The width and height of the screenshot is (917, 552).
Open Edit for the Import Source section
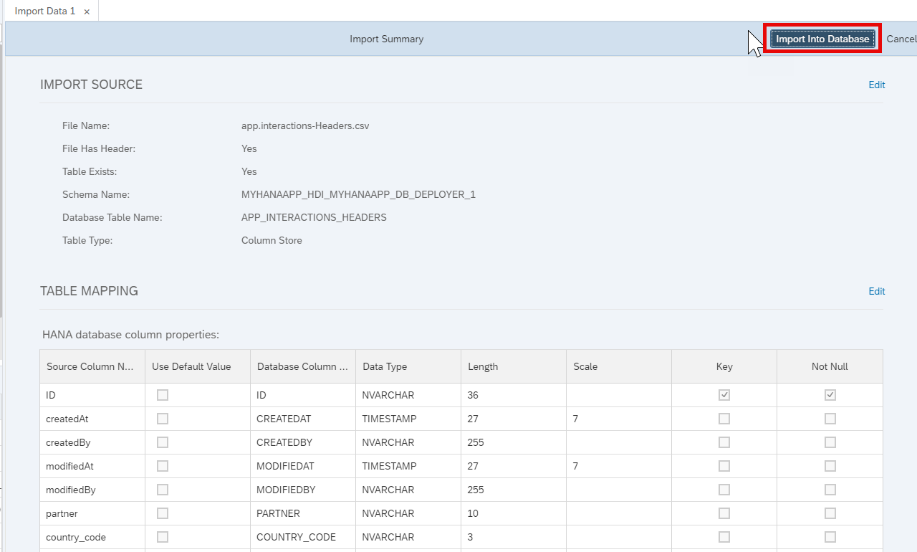[x=876, y=85]
